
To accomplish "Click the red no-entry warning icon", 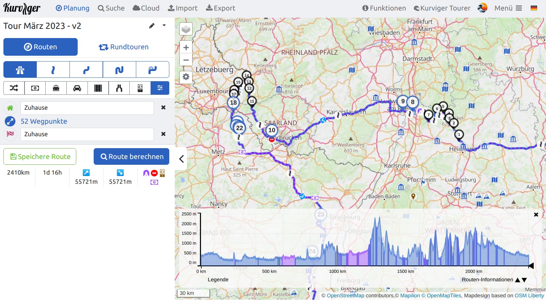I will point(154,173).
